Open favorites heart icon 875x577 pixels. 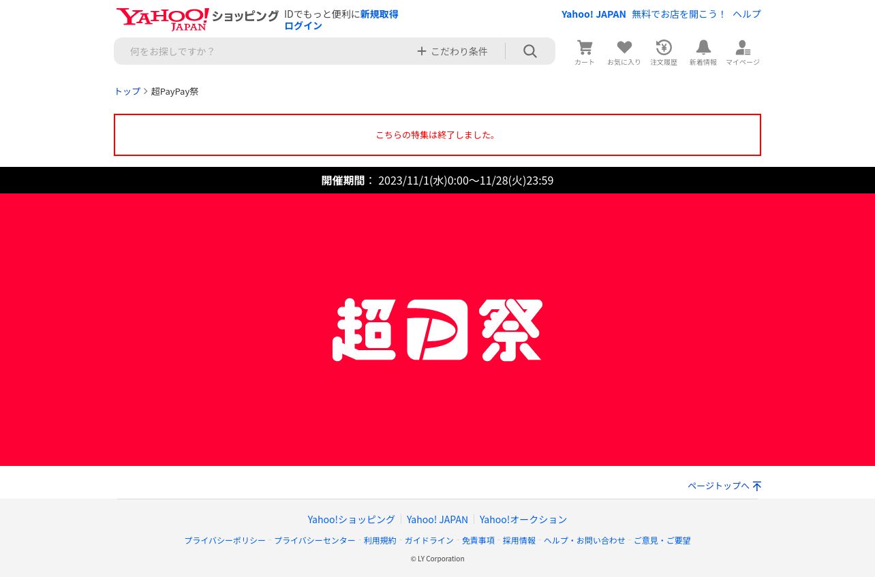pyautogui.click(x=624, y=48)
